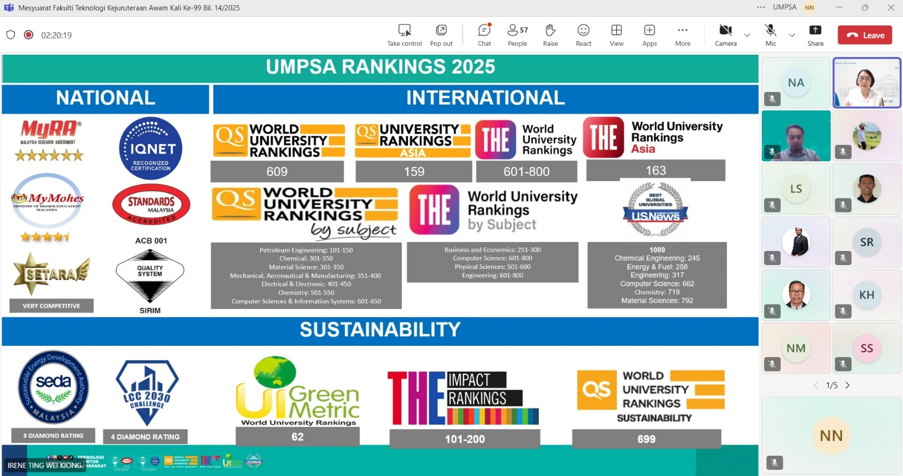This screenshot has width=903, height=476.
Task: Click the NN profile avatar in title bar
Action: pyautogui.click(x=809, y=7)
